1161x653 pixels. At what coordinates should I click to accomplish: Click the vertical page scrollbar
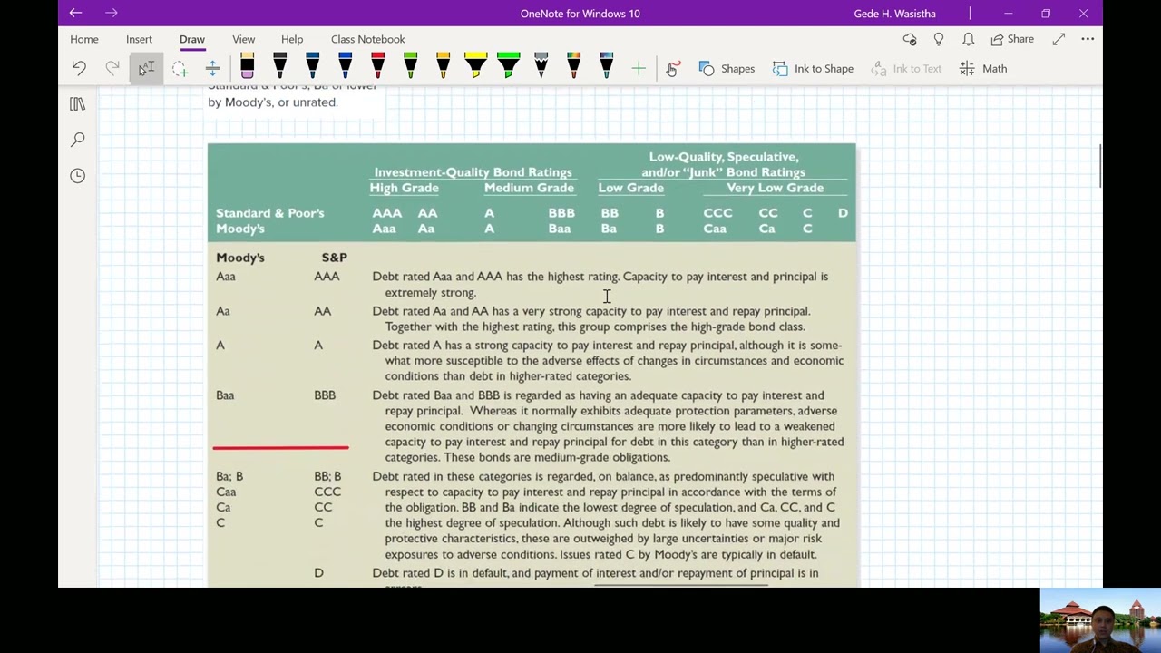1100,165
